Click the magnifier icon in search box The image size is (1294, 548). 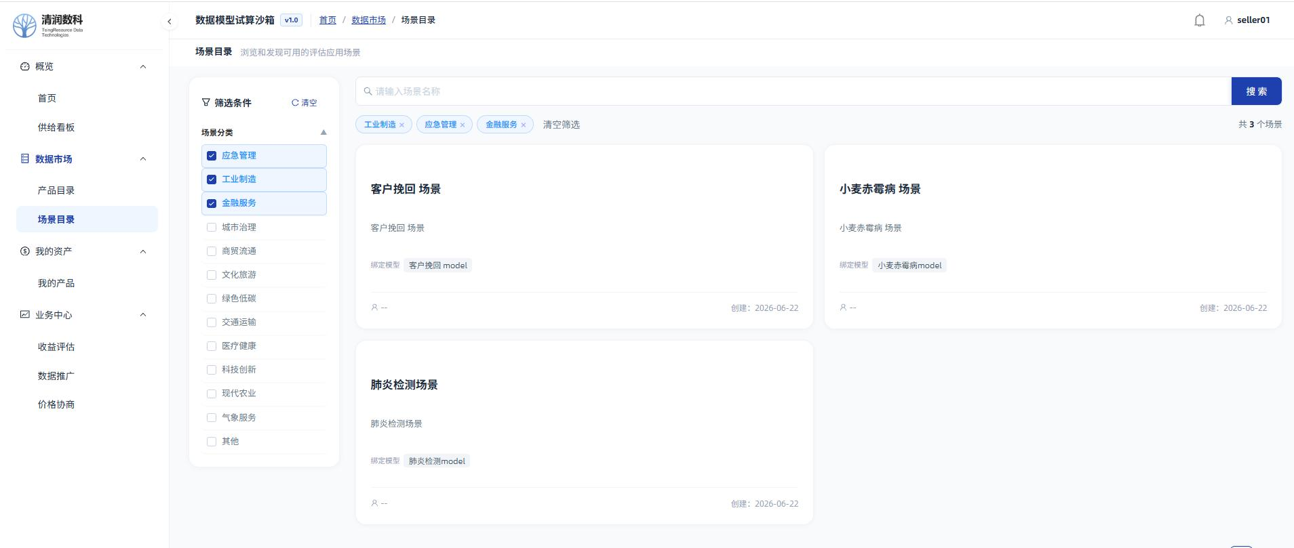(x=368, y=91)
